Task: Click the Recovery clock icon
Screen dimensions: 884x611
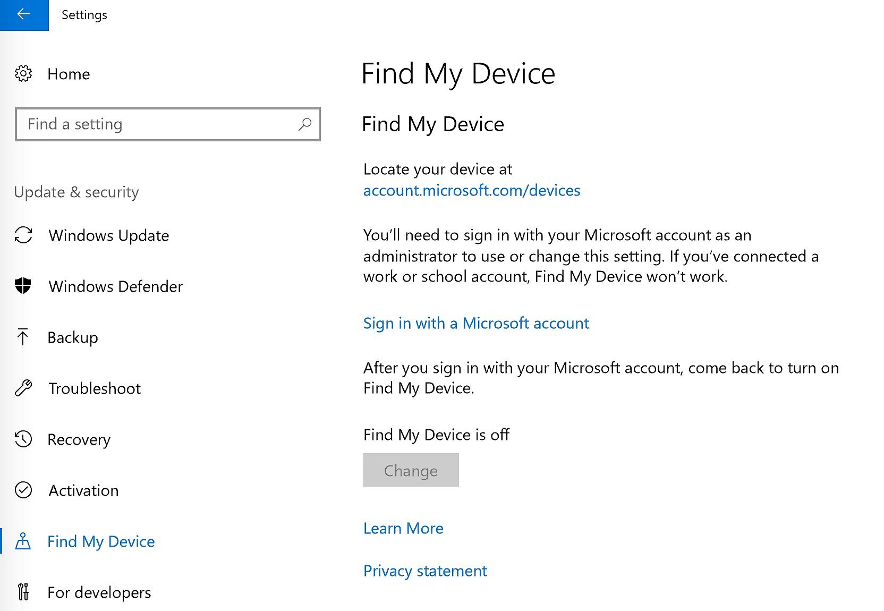Action: pos(23,439)
